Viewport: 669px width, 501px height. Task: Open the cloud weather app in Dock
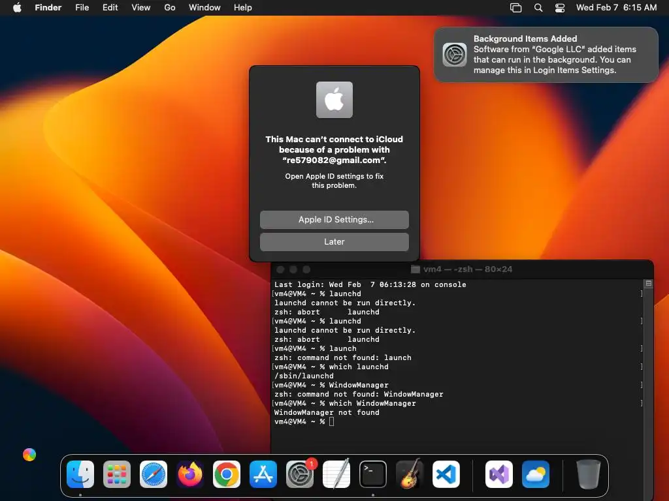pyautogui.click(x=536, y=474)
